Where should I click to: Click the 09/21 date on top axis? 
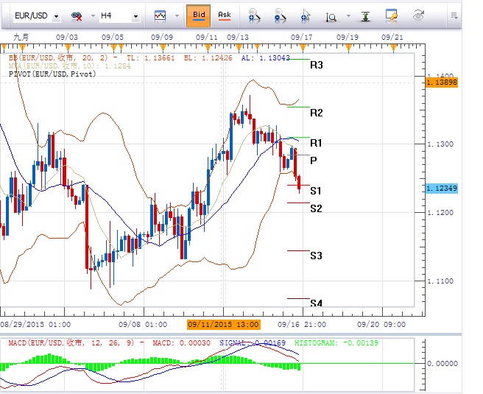pos(392,38)
